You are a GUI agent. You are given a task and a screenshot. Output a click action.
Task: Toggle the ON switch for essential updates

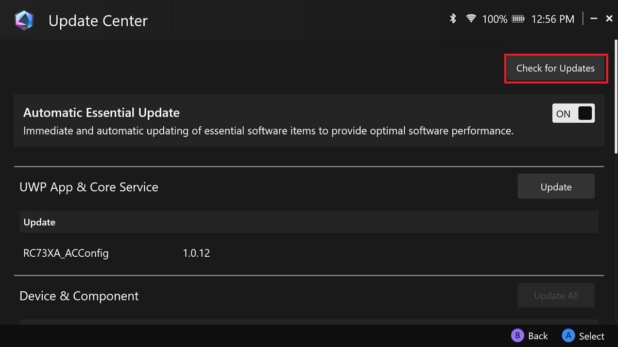pyautogui.click(x=573, y=113)
